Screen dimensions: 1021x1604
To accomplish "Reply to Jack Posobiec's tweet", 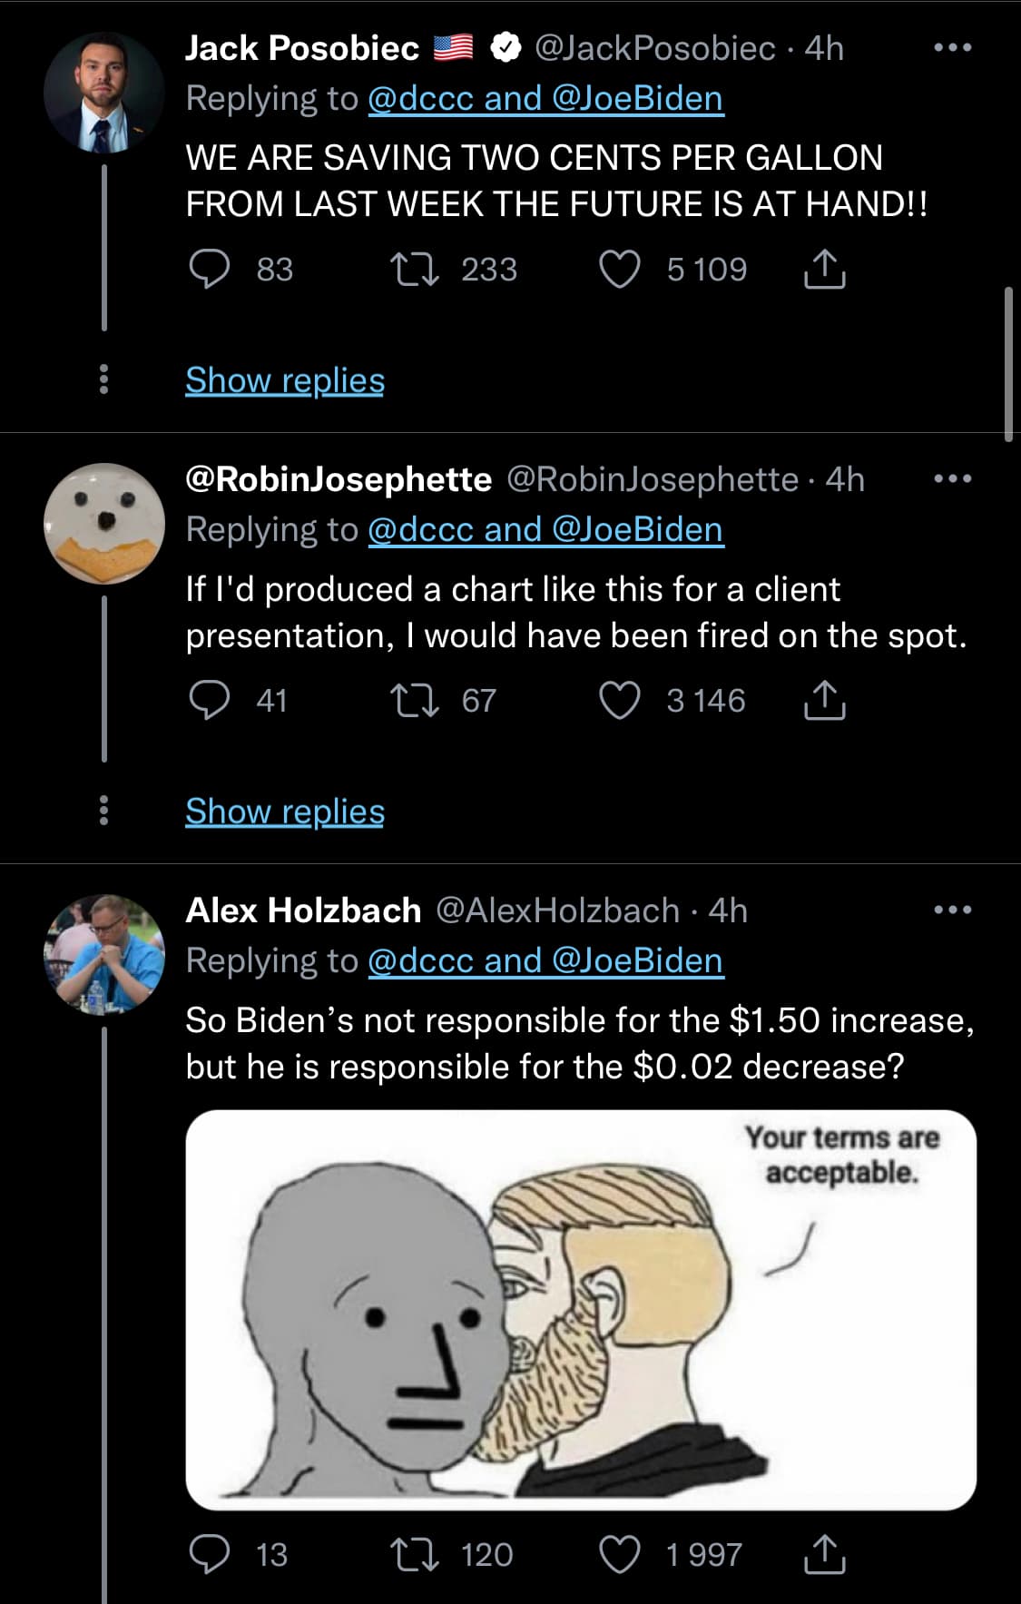I will pyautogui.click(x=210, y=270).
